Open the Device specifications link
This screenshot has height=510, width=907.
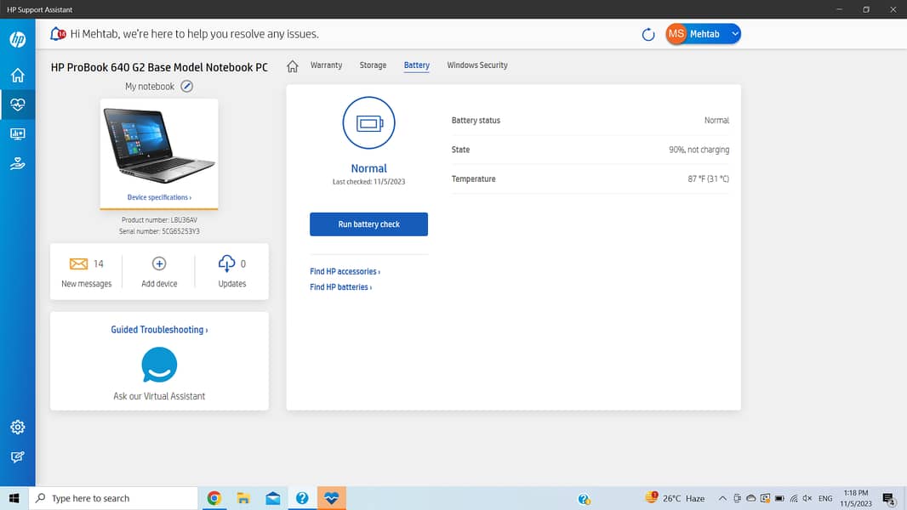159,197
